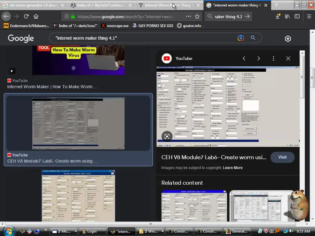This screenshot has height=236, width=315.
Task: Show next image in preview panel
Action: tap(258, 58)
